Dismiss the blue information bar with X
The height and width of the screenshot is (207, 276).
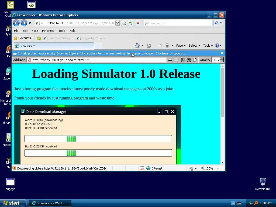(x=222, y=53)
